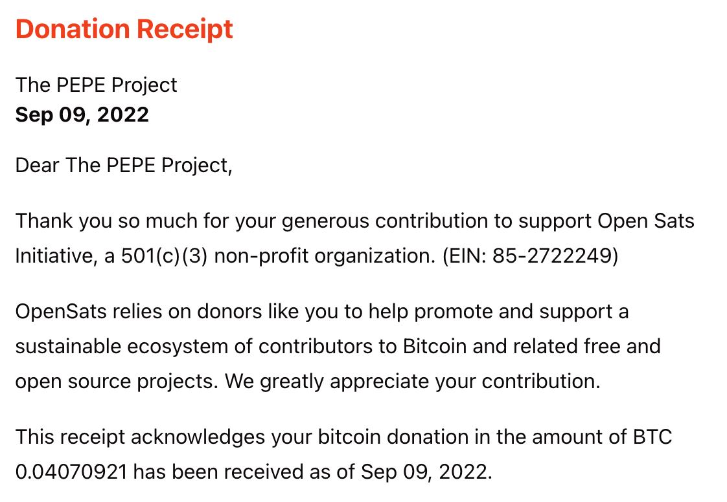Click the phrase "non-profit organization"
This screenshot has width=727, height=502.
click(323, 256)
